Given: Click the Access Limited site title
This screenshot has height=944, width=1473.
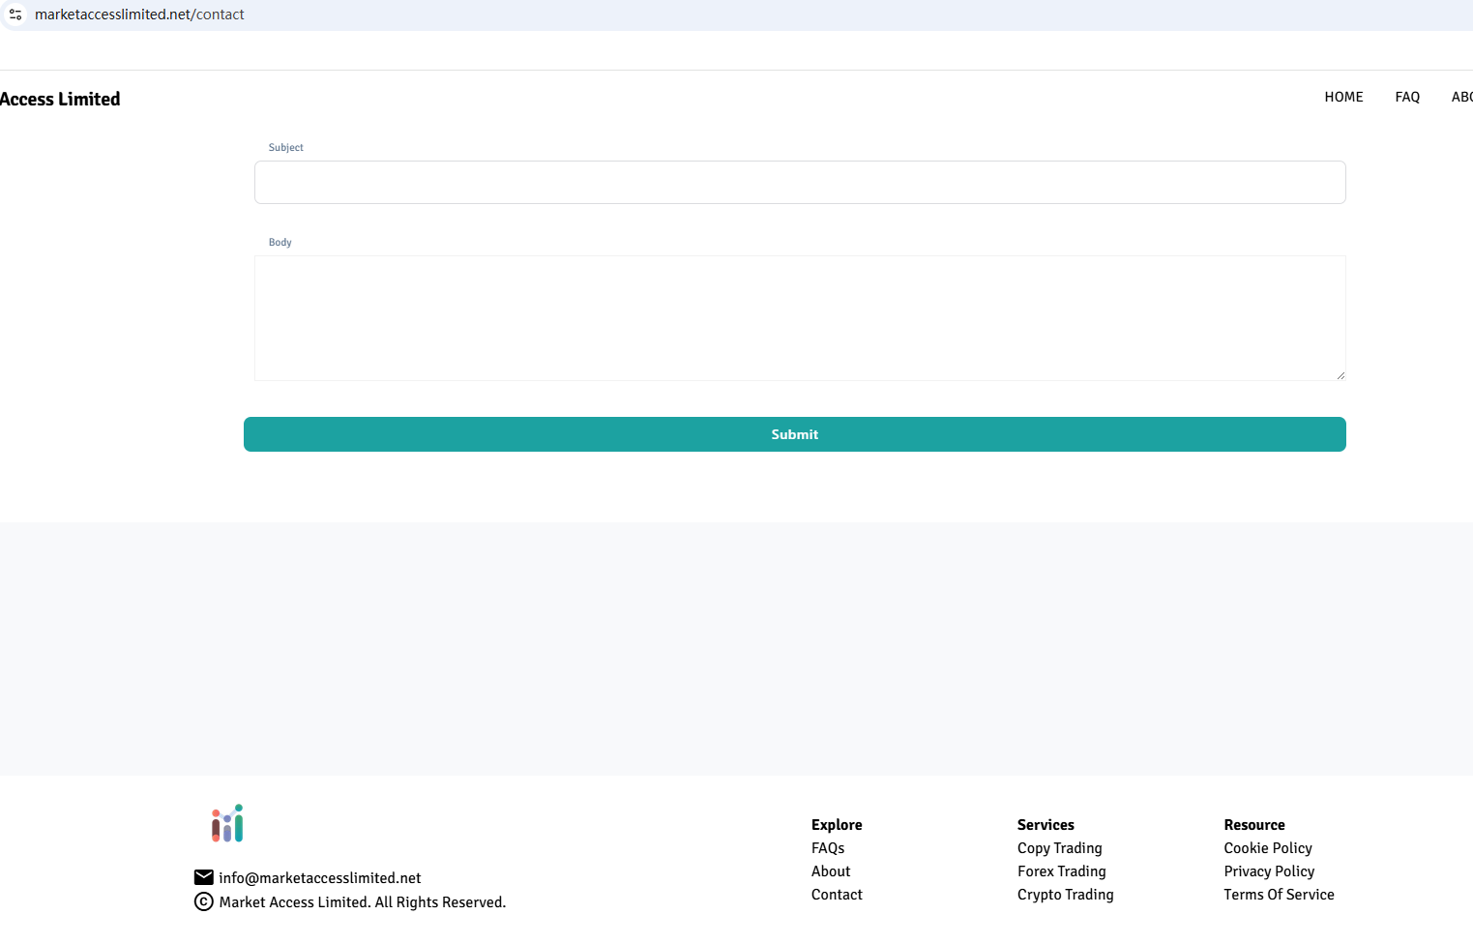Looking at the screenshot, I should tap(60, 99).
